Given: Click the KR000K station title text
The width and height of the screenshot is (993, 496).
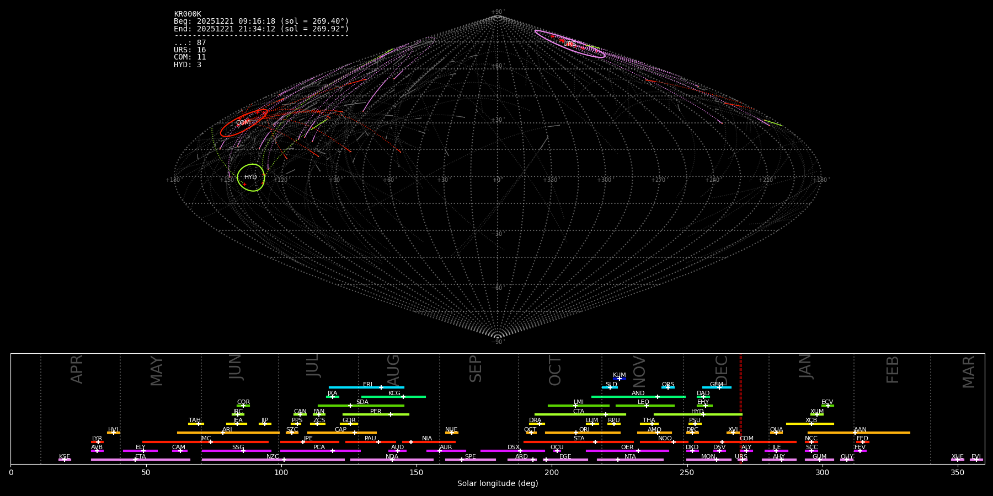Looking at the screenshot, I should pos(188,14).
